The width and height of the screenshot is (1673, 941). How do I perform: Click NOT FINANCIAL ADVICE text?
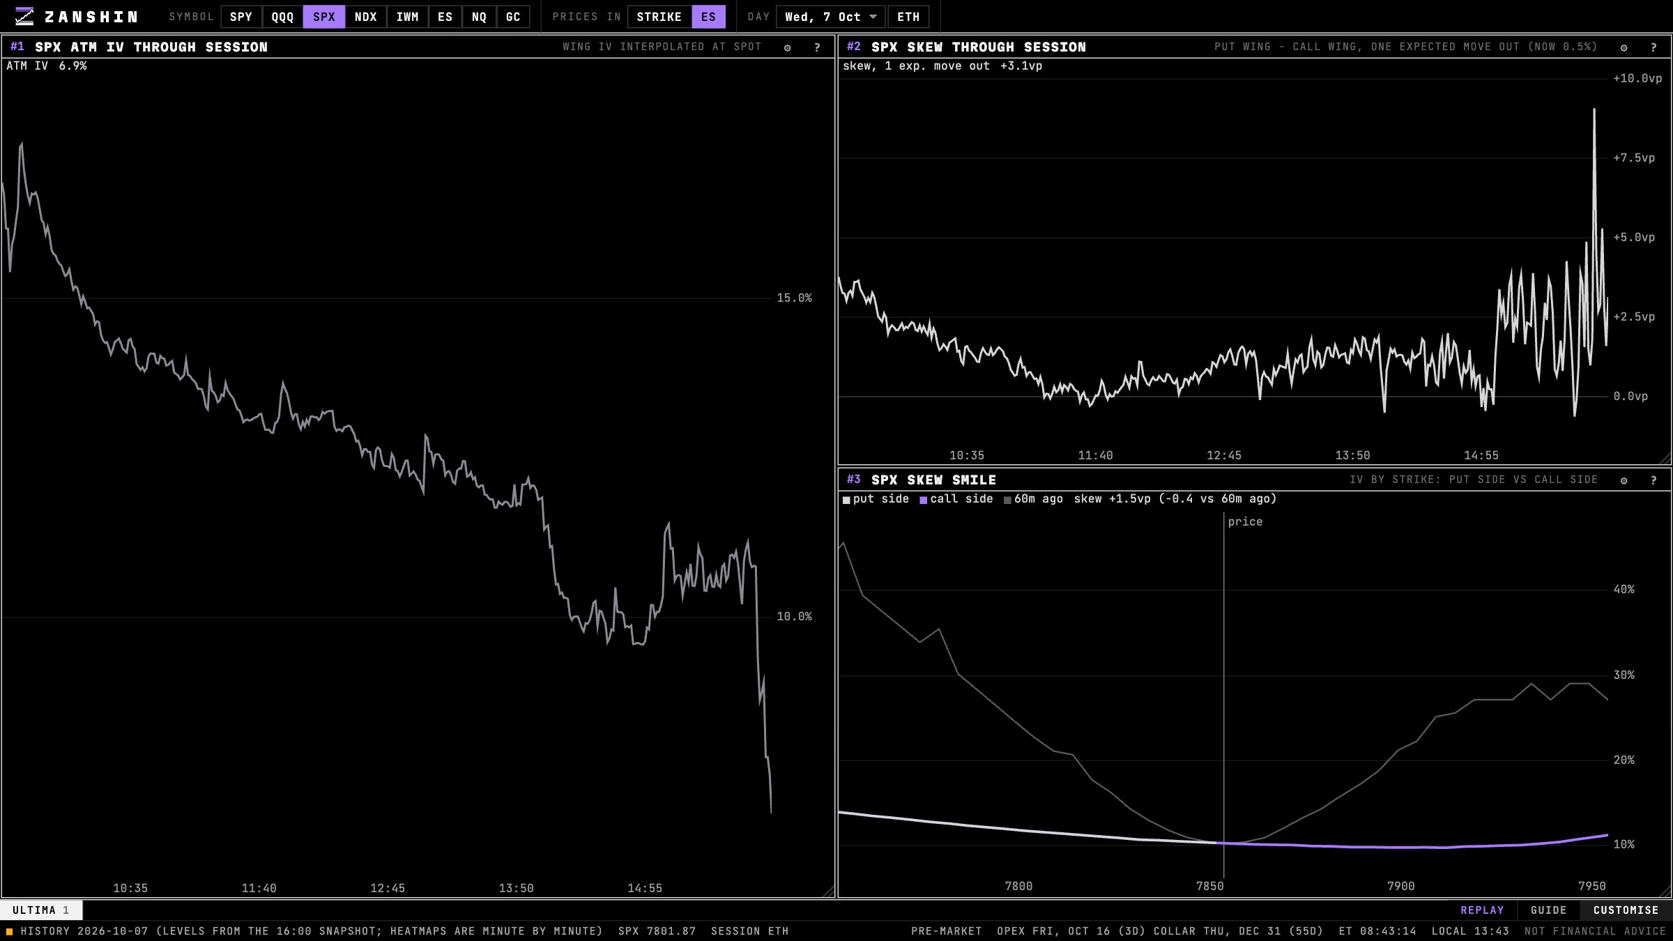1595,931
